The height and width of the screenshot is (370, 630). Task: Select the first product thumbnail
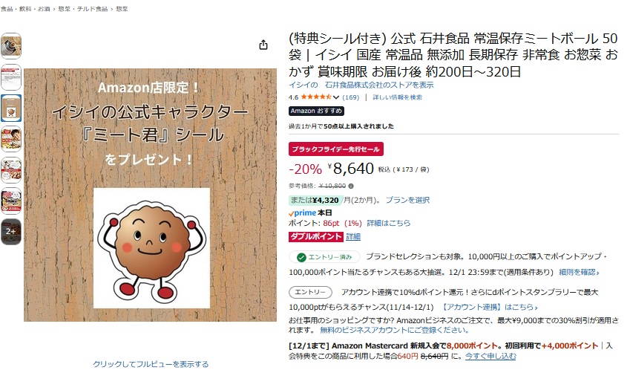11,46
